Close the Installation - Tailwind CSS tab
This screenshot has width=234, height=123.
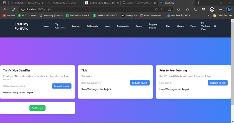coord(43,3)
